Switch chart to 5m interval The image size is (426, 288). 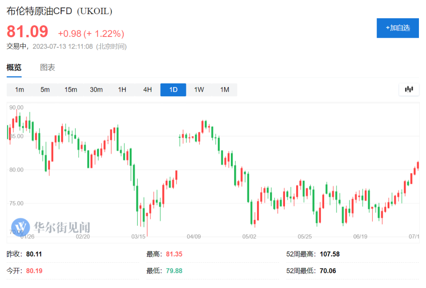(x=45, y=90)
